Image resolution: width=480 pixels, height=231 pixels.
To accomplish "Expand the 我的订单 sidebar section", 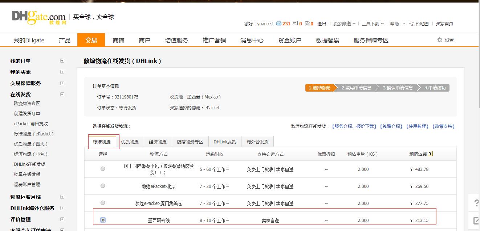I will [62, 60].
